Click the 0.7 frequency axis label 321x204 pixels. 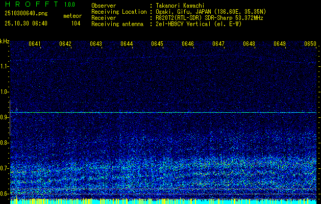(x=4, y=168)
